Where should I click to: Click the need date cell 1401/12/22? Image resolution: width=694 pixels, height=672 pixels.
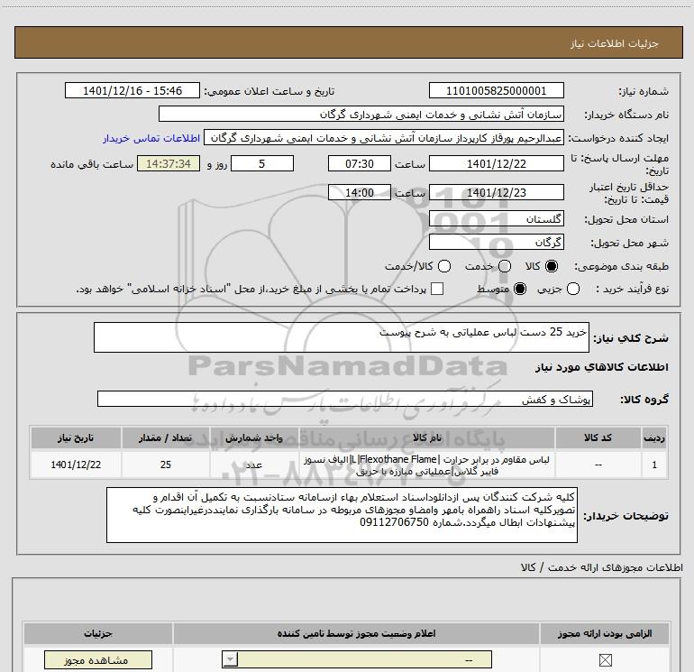(x=76, y=465)
